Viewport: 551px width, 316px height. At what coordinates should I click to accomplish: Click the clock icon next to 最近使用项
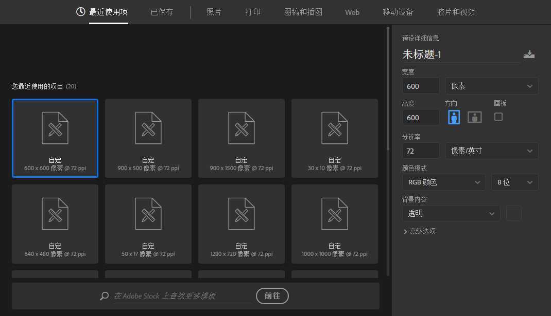(81, 12)
